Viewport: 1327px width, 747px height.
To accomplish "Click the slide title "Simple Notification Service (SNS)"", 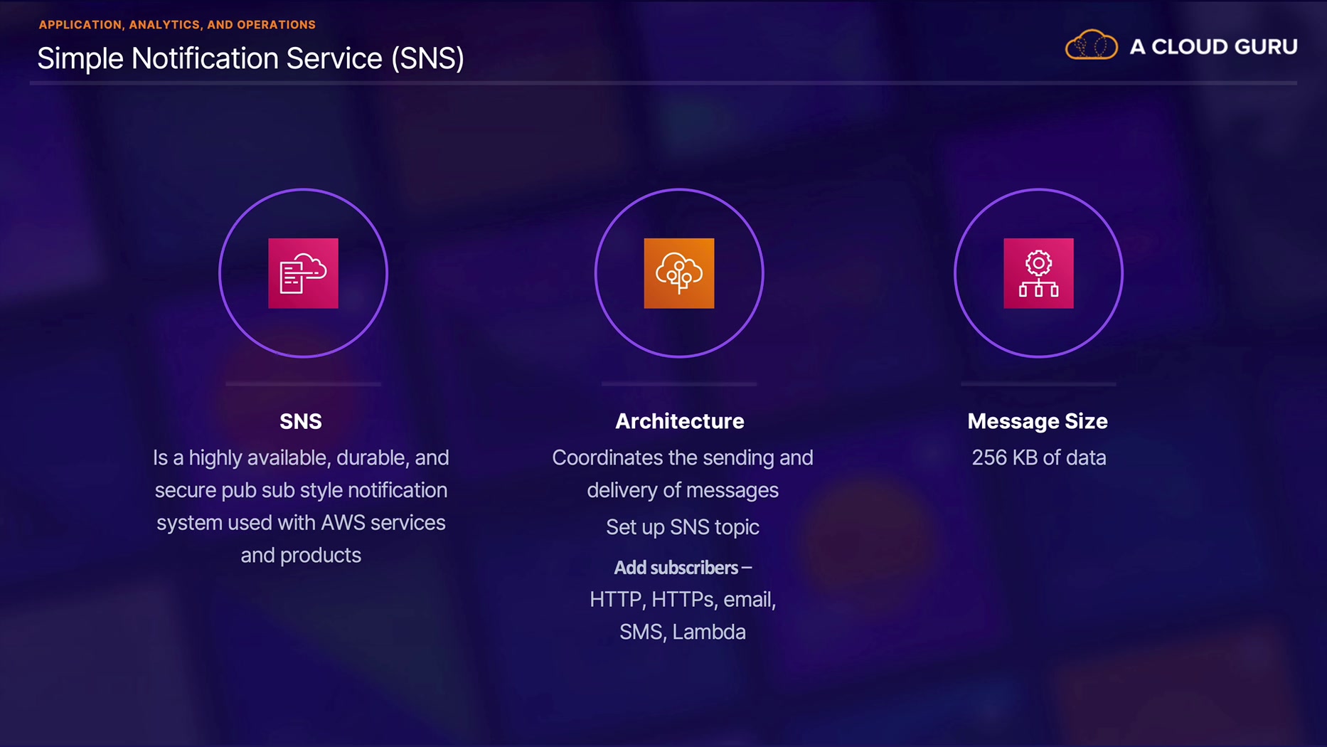I will [x=250, y=58].
